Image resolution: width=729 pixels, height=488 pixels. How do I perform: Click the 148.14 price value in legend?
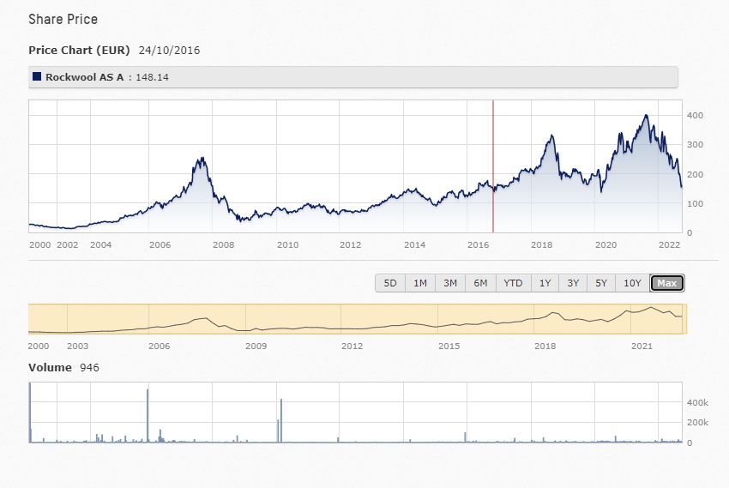(x=152, y=77)
